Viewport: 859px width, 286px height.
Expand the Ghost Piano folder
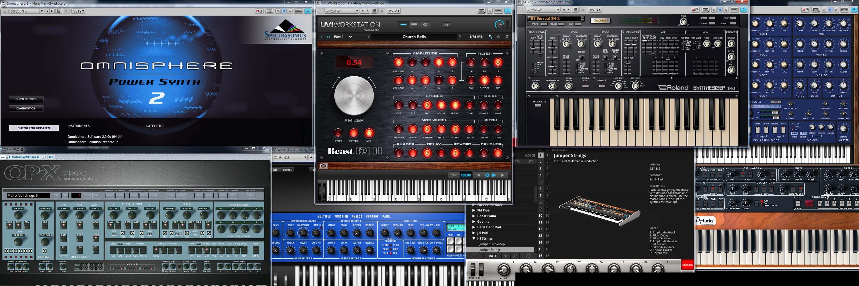pos(474,216)
